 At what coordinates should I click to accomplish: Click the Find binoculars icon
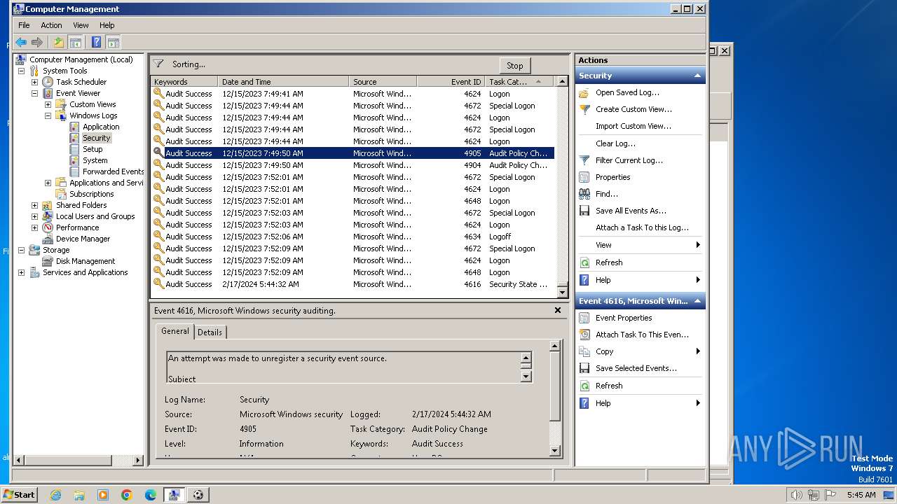584,194
